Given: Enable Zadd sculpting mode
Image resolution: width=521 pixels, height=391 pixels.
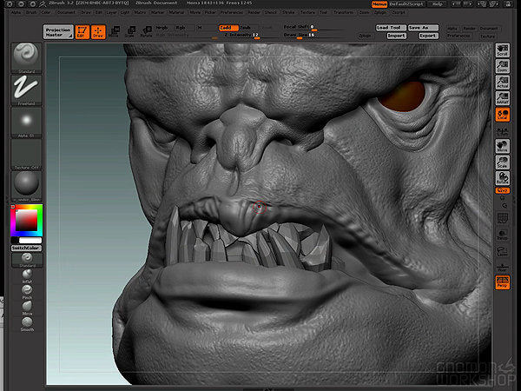Looking at the screenshot, I should 227,28.
